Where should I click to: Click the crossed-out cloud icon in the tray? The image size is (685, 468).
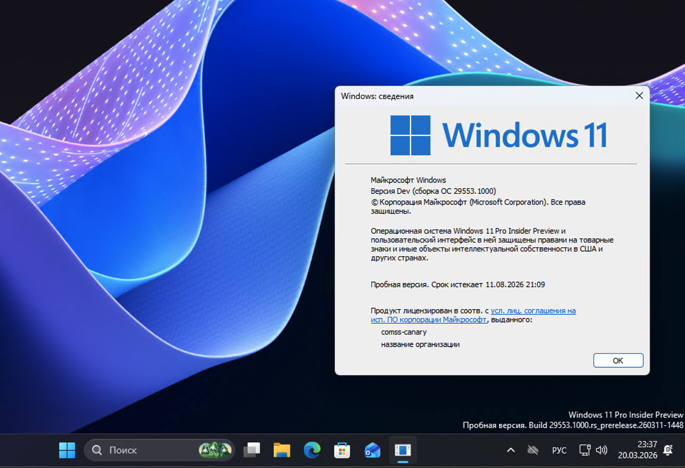pos(533,450)
